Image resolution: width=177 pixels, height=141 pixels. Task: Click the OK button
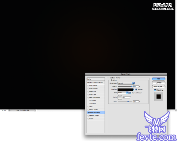click(x=158, y=79)
